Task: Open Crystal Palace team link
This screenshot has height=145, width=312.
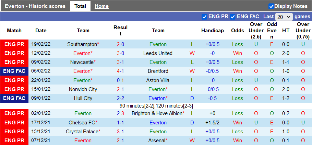Action: coord(82,132)
